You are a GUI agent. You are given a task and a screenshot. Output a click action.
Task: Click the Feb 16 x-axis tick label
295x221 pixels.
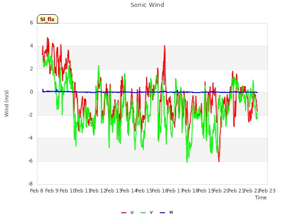(x=160, y=191)
